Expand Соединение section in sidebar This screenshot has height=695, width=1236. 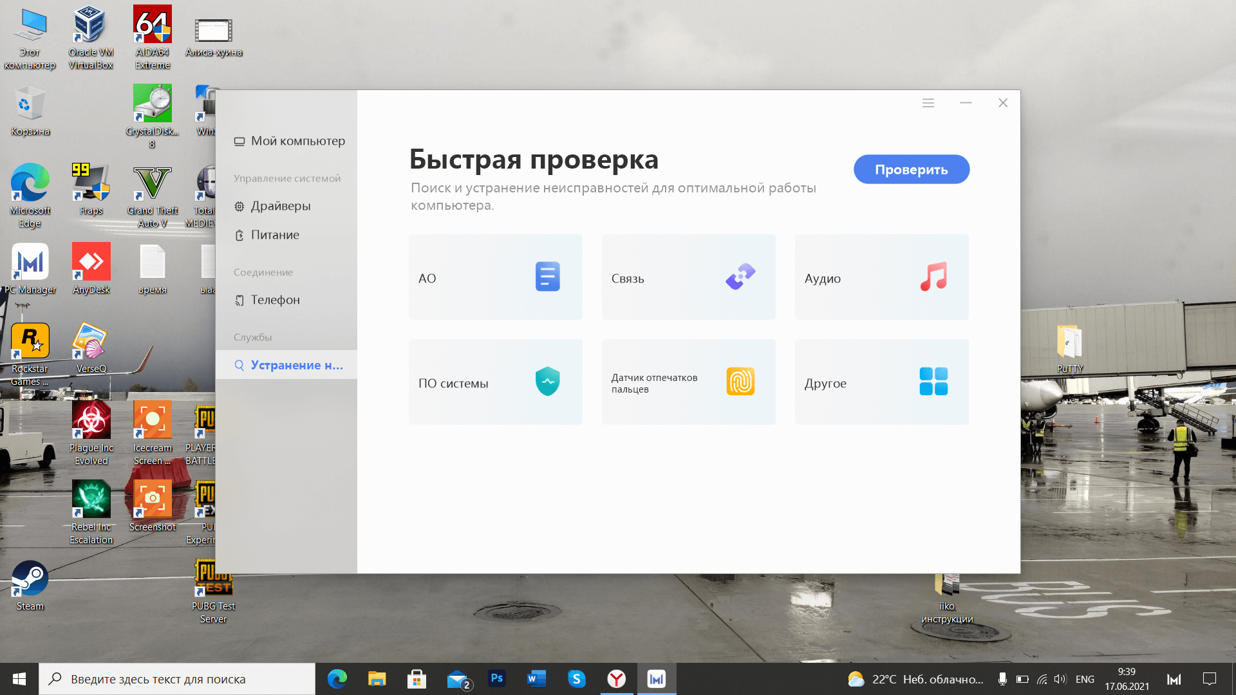[x=263, y=272]
